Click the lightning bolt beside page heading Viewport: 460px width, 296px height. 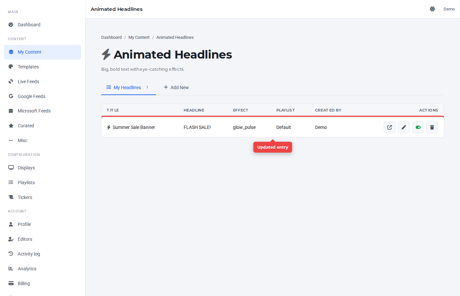click(106, 54)
